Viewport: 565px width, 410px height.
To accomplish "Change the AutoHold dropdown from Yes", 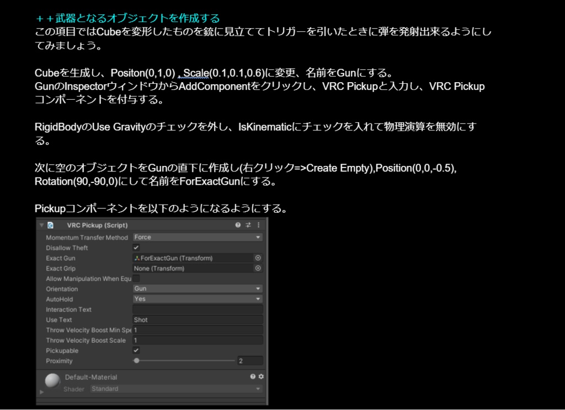I will (x=196, y=299).
